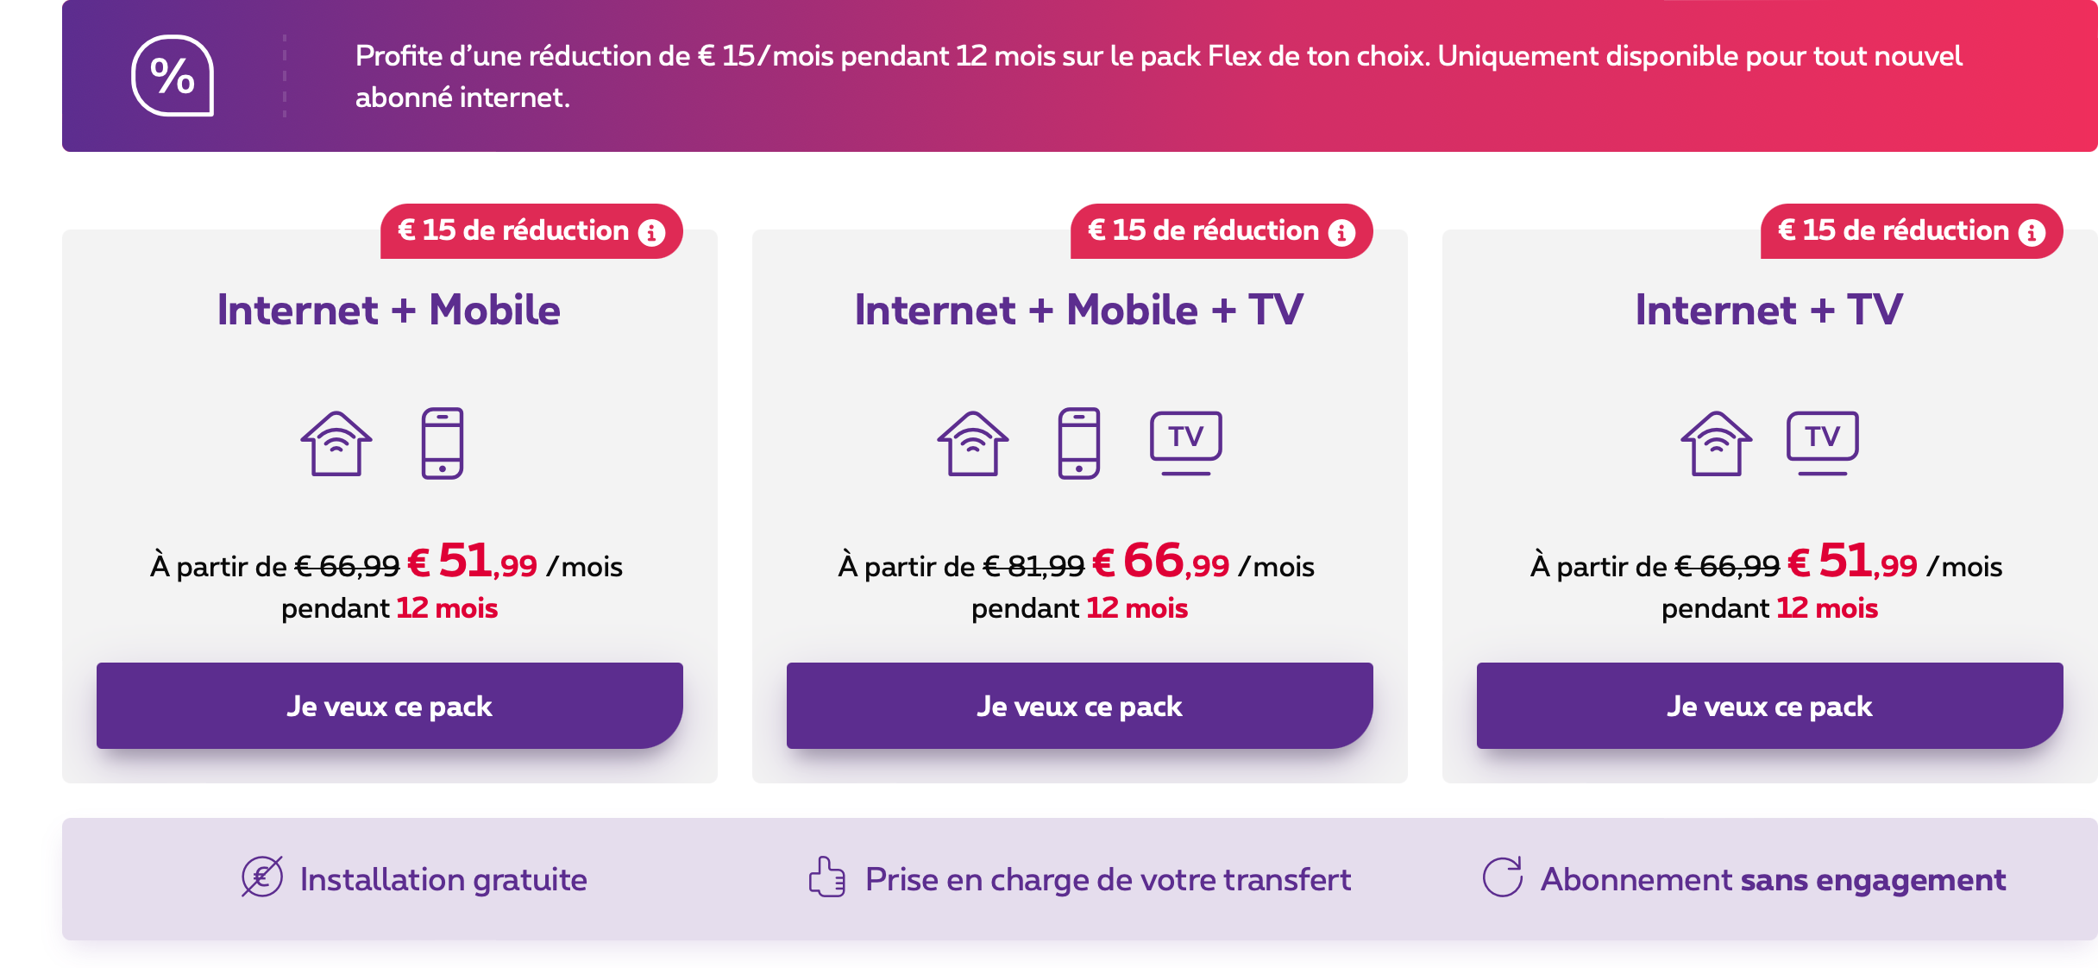This screenshot has height=968, width=2098.
Task: Click the free installation euro icon
Action: [262, 877]
